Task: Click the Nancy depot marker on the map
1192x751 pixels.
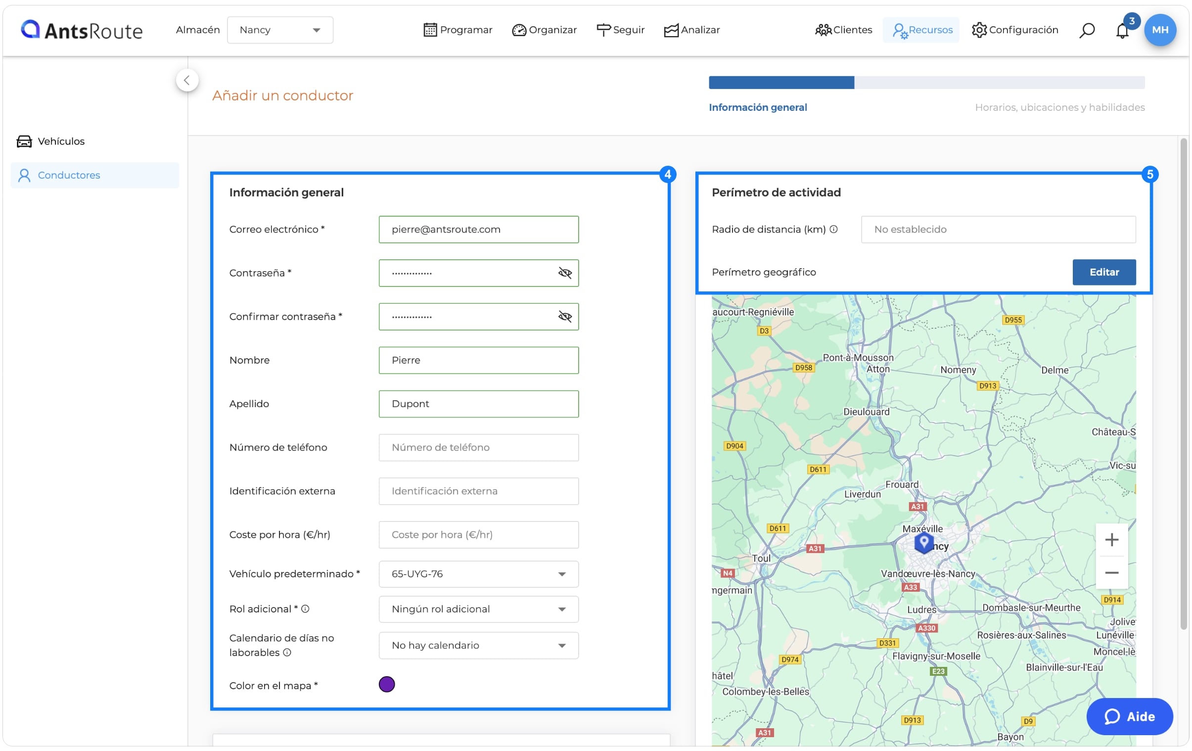Action: [x=923, y=543]
